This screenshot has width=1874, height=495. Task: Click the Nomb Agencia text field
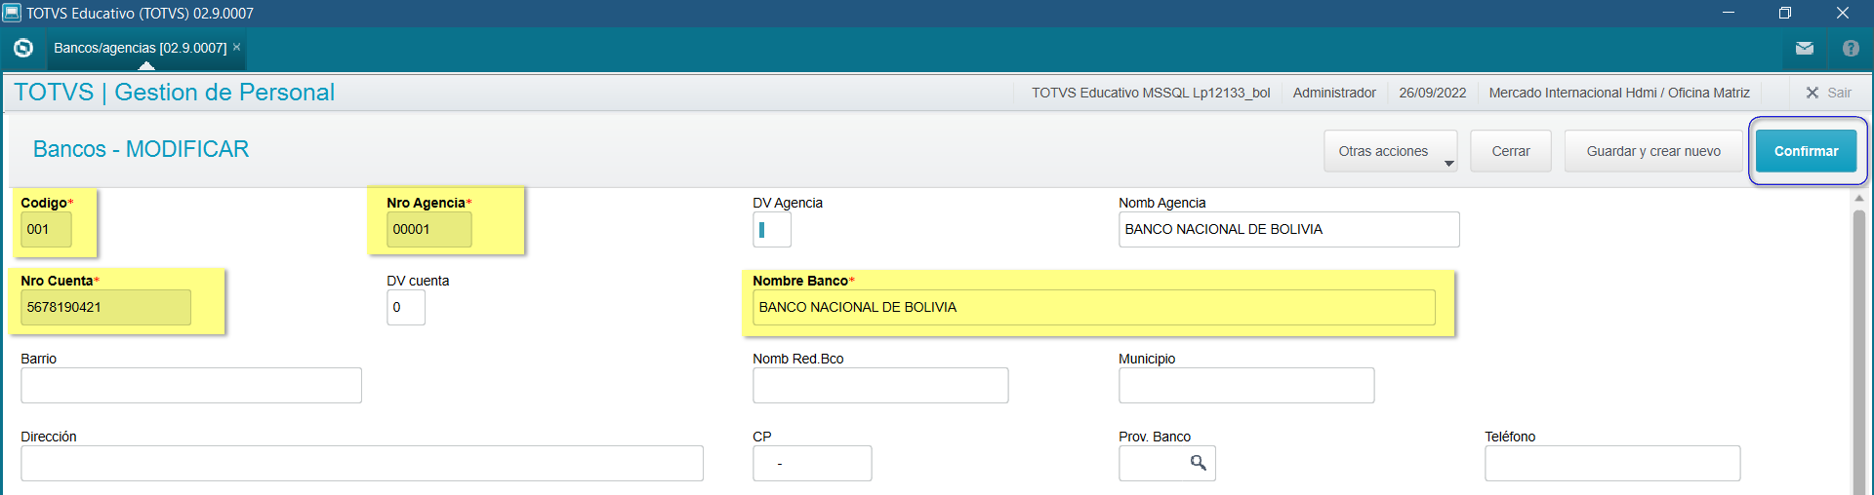pos(1289,229)
